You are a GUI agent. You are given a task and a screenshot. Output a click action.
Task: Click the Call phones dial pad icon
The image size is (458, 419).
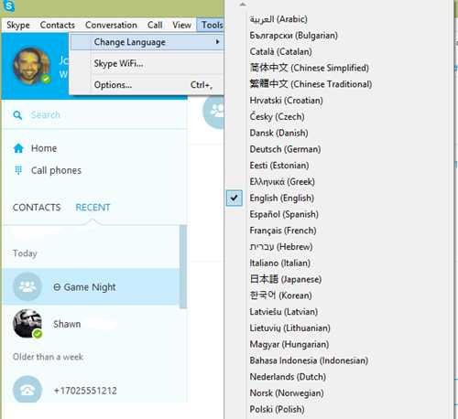pos(18,170)
